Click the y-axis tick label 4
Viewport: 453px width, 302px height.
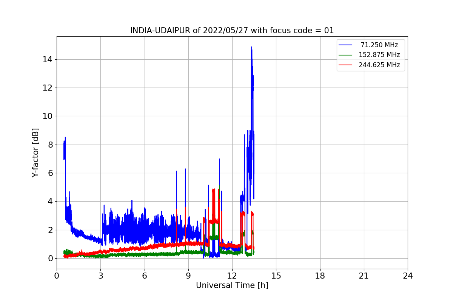pos(51,202)
